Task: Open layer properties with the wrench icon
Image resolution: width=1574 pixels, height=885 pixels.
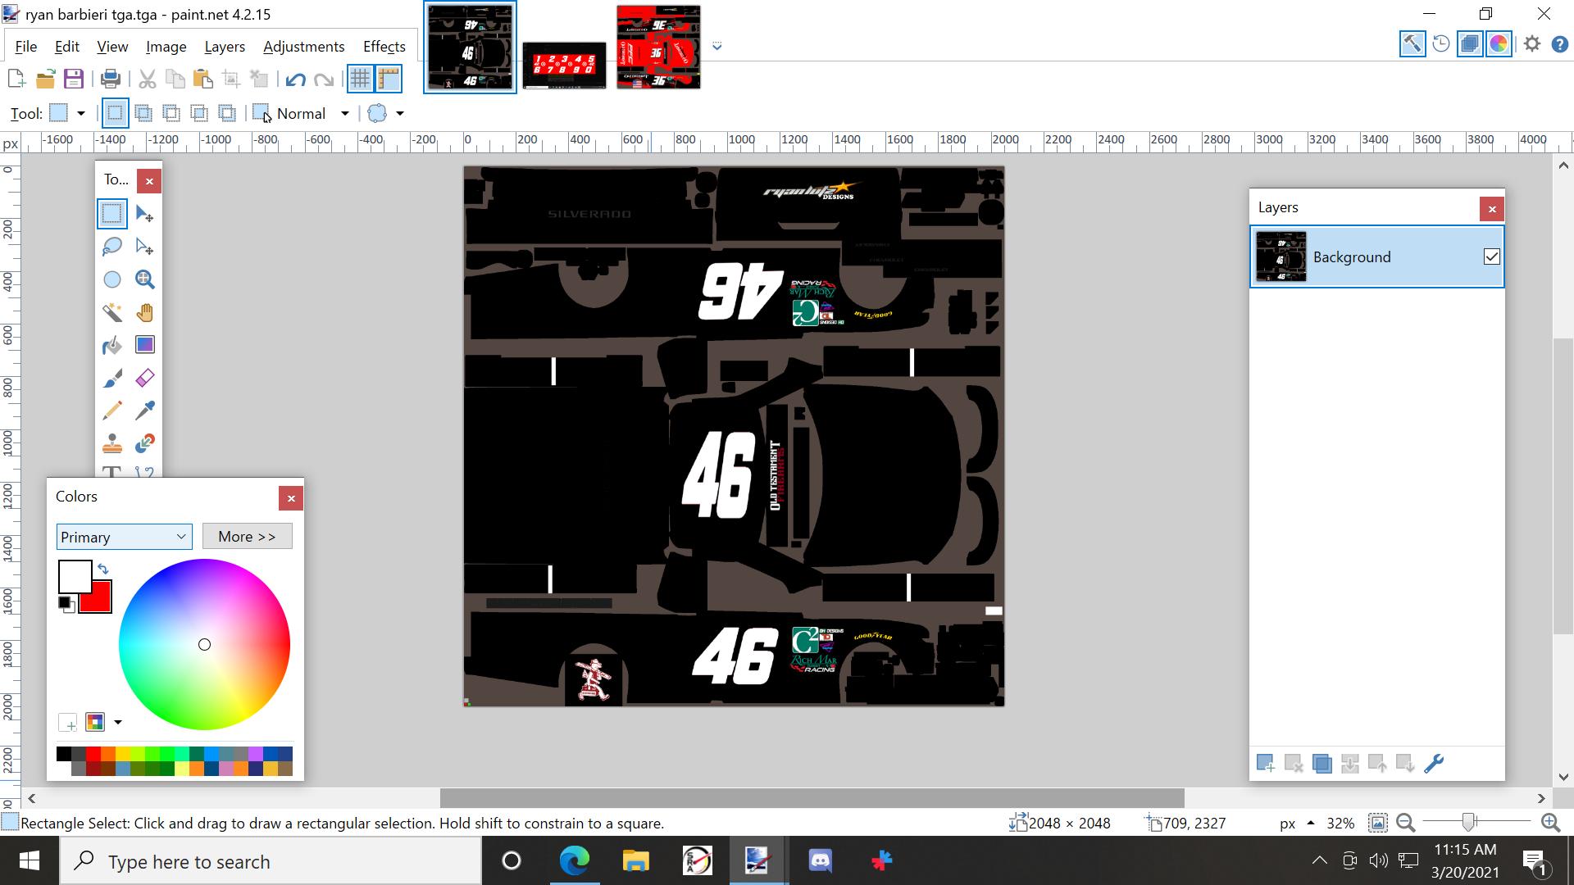Action: [1435, 763]
